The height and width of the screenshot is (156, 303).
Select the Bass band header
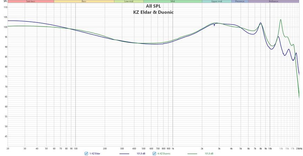(x=84, y=1)
